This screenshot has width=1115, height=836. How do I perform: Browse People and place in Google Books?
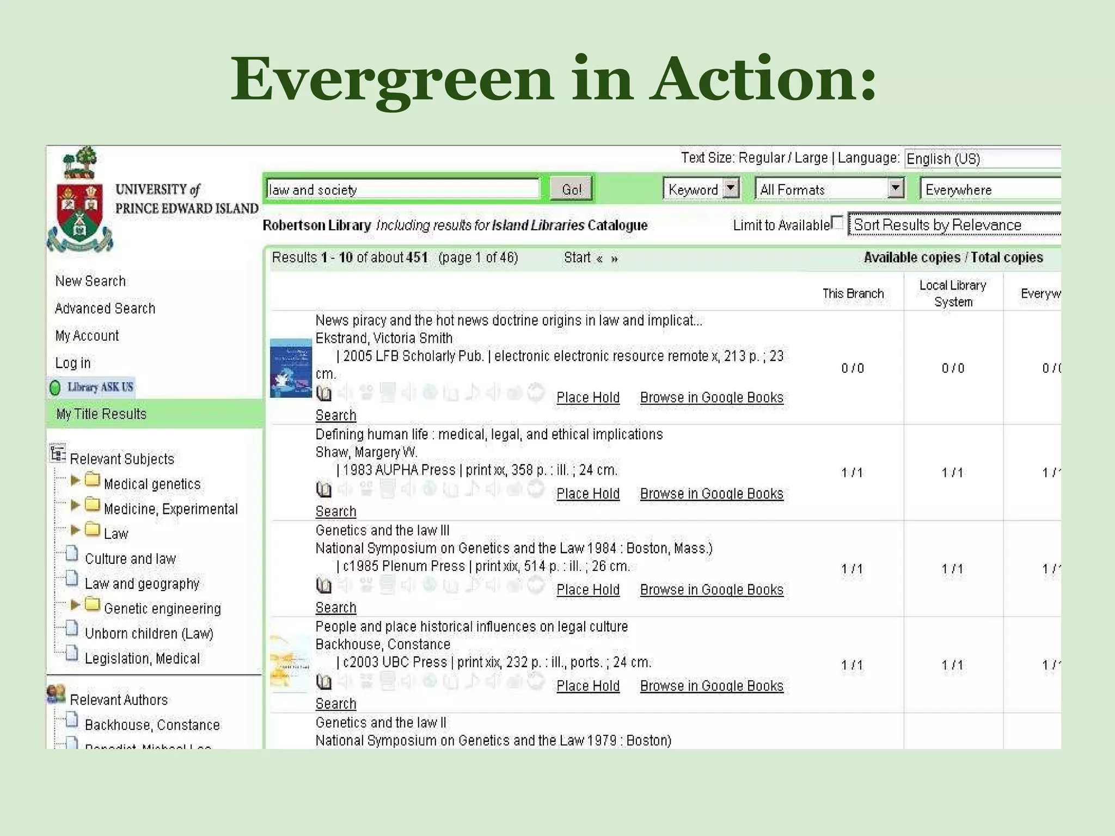(x=712, y=686)
